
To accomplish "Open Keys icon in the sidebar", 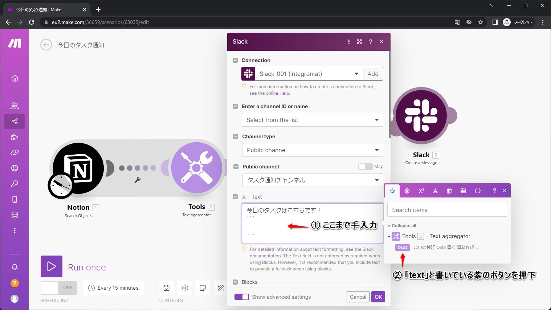I will coord(15,184).
